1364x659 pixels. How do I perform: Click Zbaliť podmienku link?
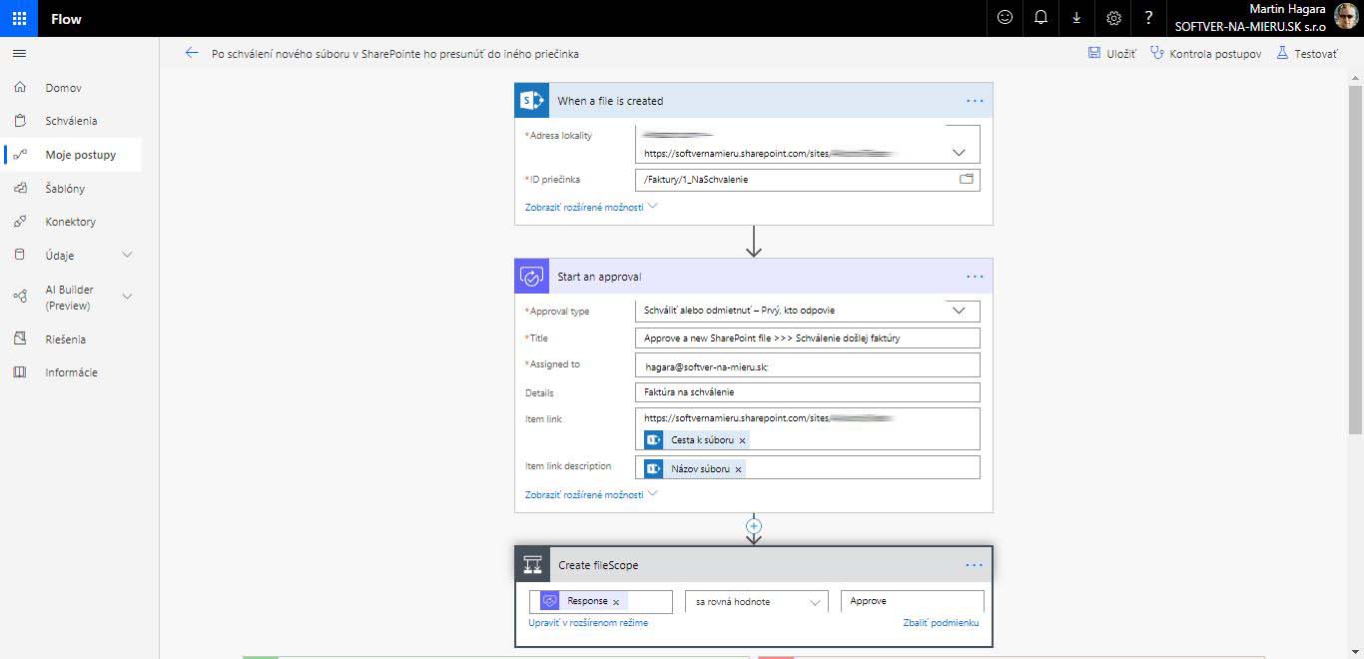941,622
